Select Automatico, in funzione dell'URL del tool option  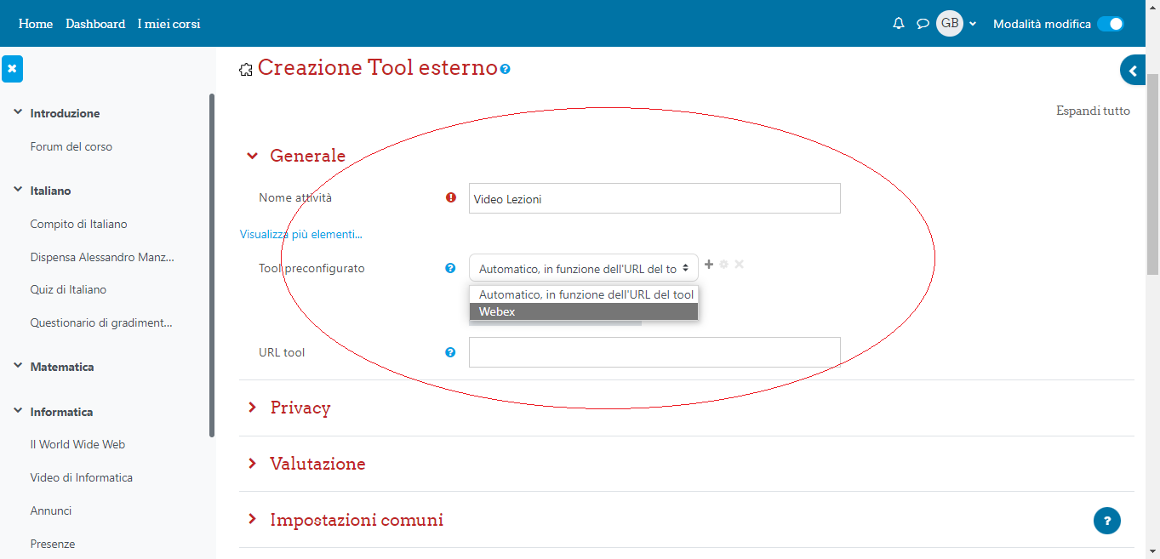(584, 294)
